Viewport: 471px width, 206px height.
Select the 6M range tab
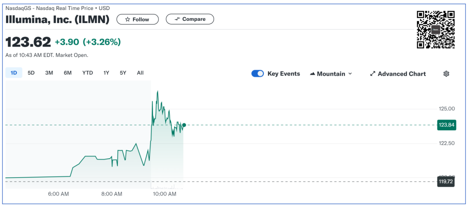(68, 73)
